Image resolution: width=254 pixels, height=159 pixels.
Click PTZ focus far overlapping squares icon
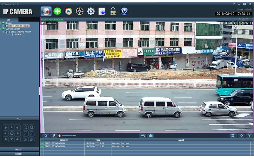pos(31,139)
